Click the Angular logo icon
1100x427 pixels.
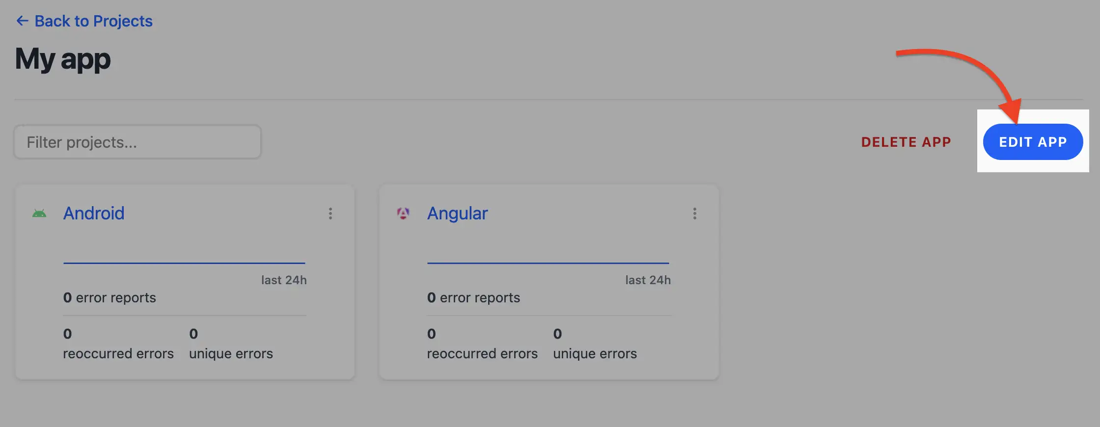coord(403,213)
